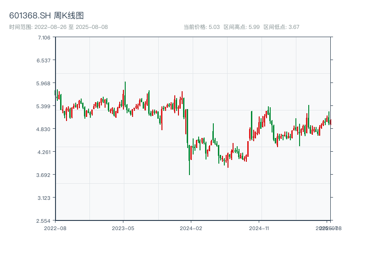Click the 4.261 y-axis label

point(44,152)
